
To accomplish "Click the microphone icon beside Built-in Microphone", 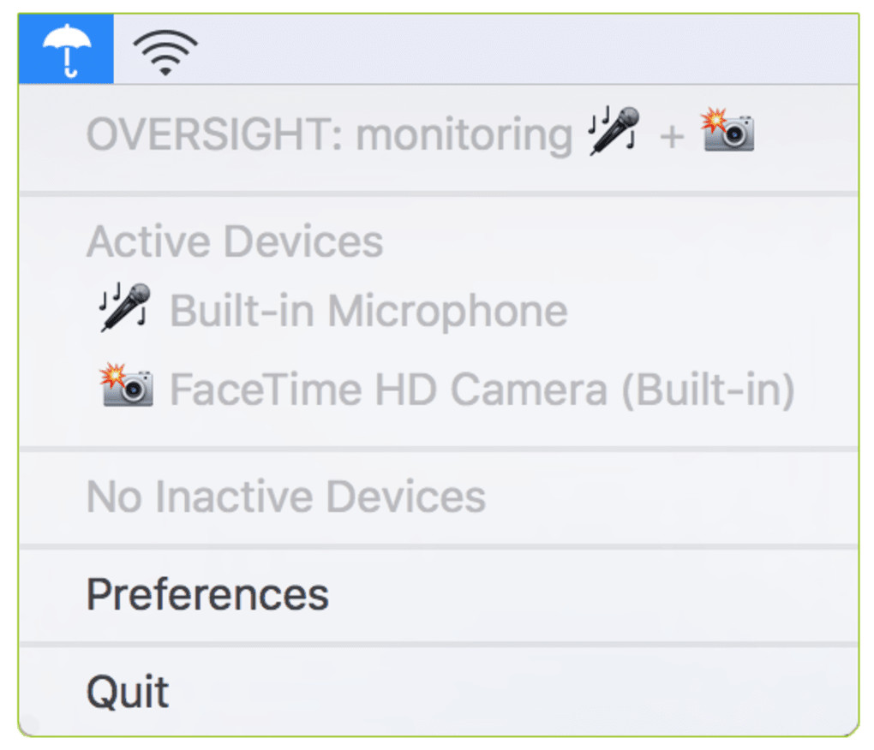I will coord(125,308).
